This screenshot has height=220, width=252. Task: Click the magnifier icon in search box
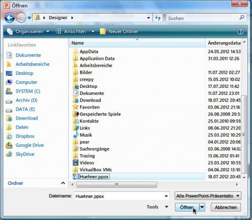(242, 17)
